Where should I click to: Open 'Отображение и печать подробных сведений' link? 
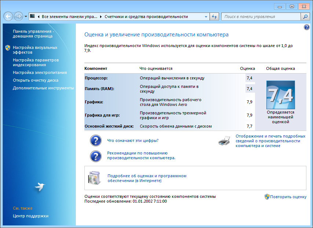(270, 141)
